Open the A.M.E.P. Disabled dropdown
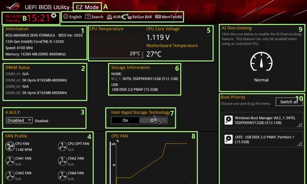This screenshot has width=307, height=184. 19,120
